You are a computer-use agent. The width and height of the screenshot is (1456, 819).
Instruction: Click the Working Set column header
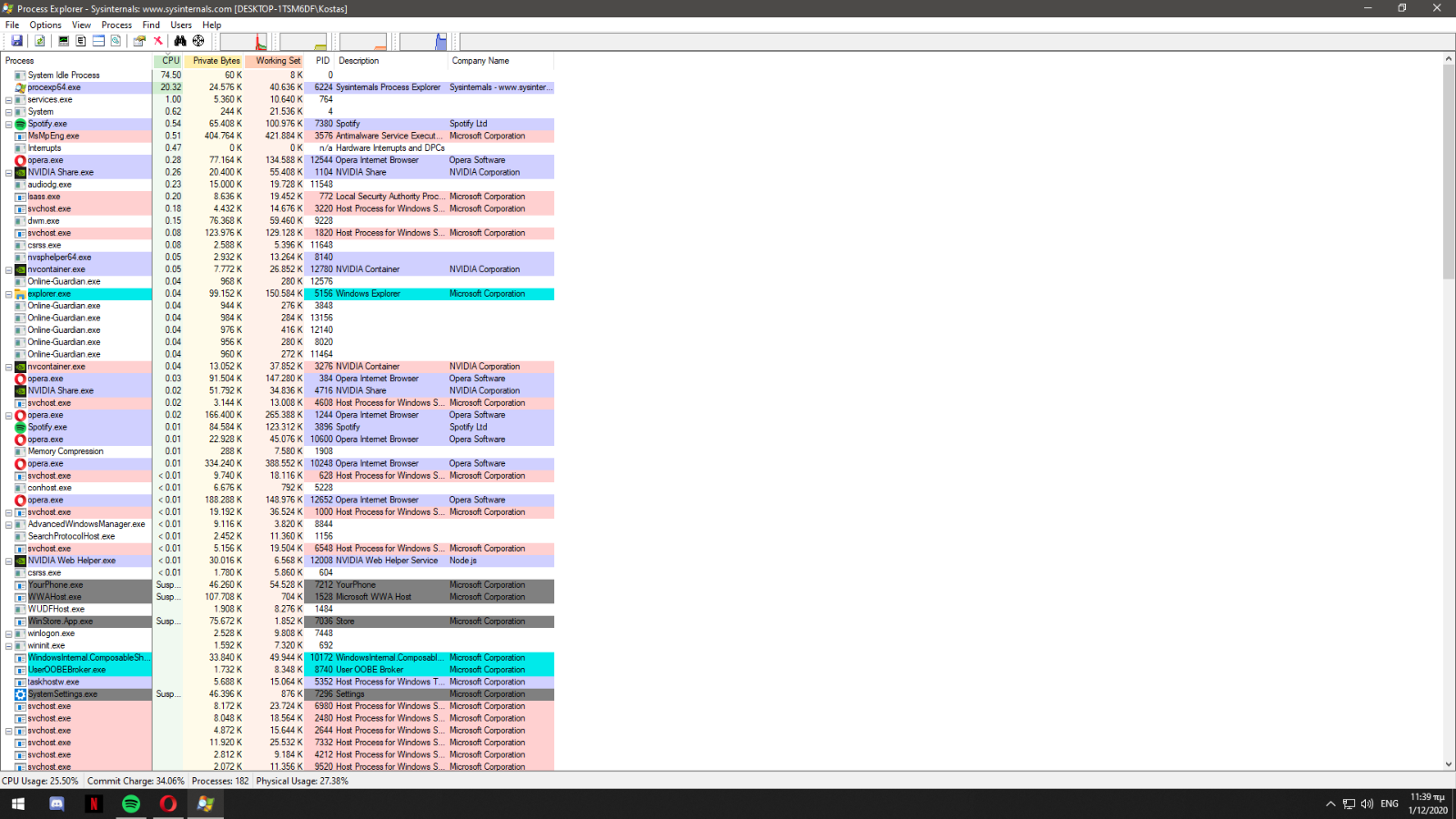tap(277, 61)
